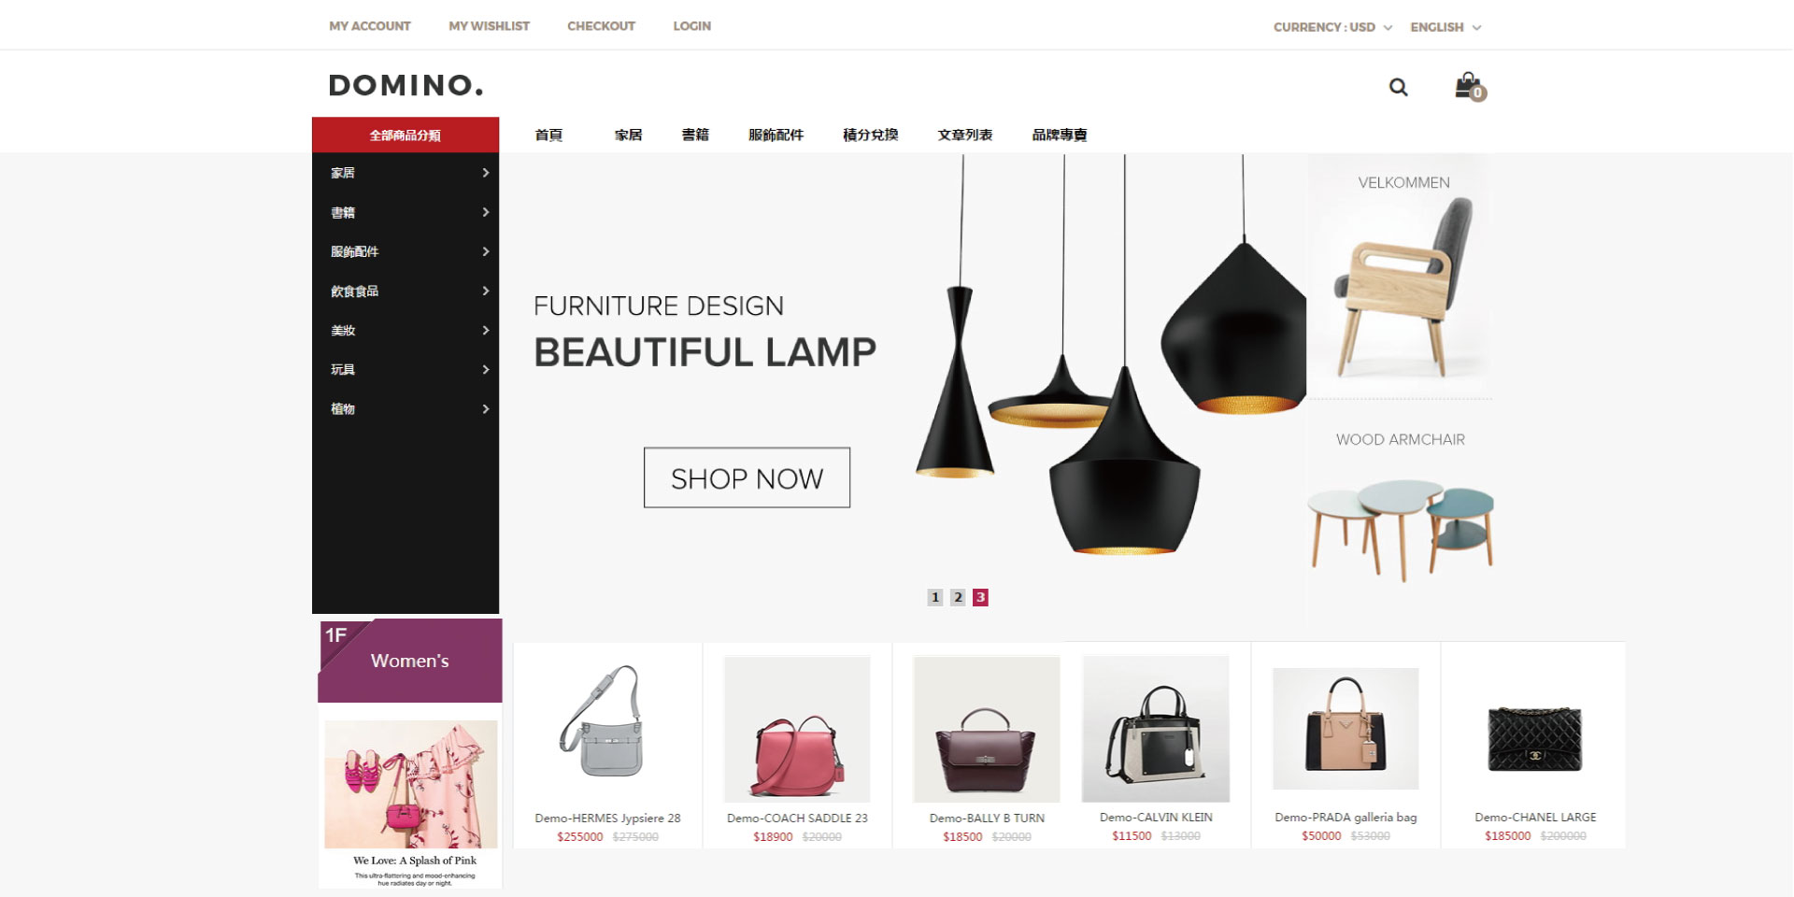Click the DOMINO logo
Screen dimensions: 1794x897
pyautogui.click(x=406, y=85)
